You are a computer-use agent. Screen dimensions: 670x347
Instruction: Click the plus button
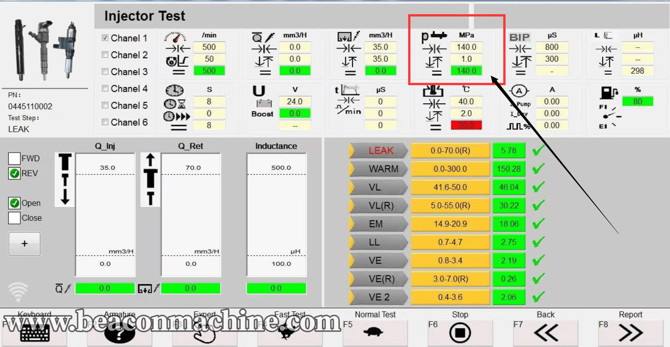point(24,244)
